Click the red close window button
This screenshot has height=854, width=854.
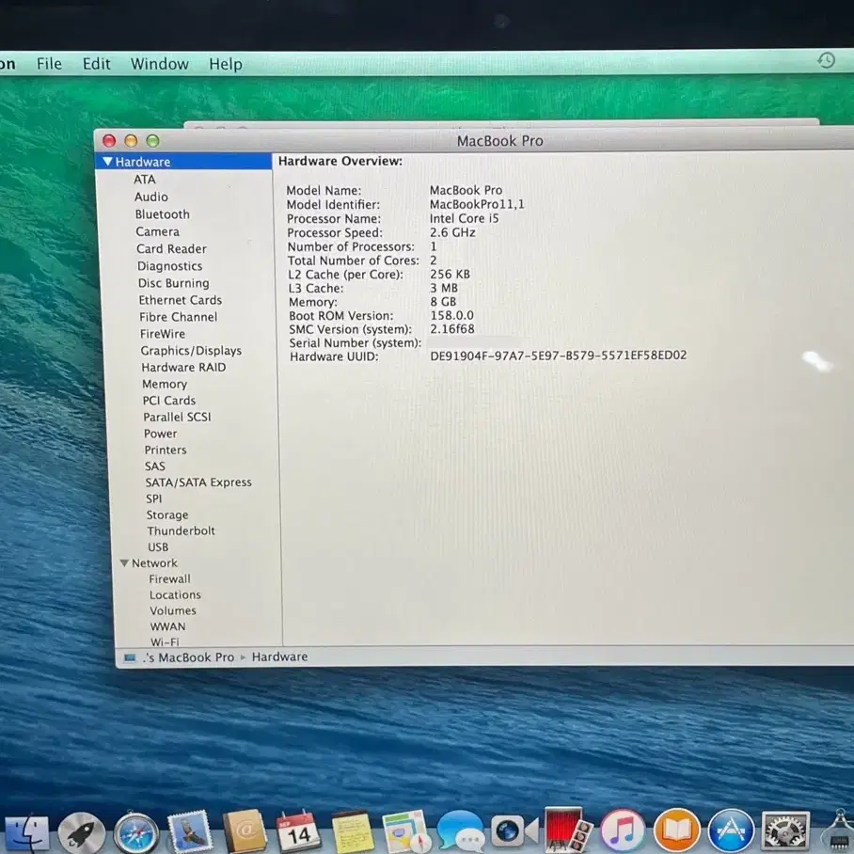tap(109, 141)
